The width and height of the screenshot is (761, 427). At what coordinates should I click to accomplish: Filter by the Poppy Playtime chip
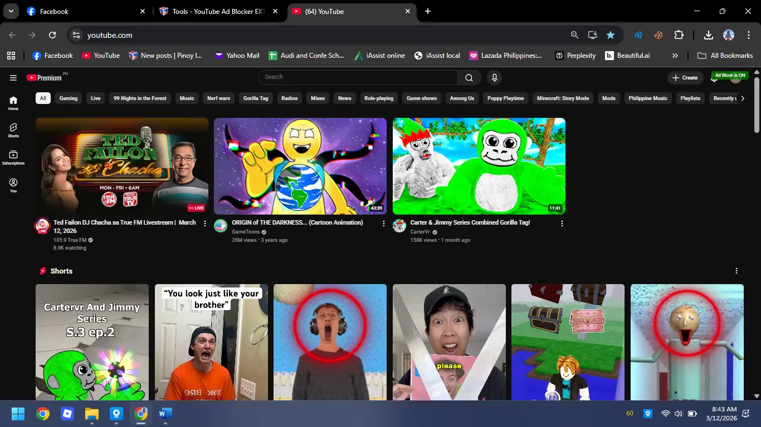click(x=506, y=98)
